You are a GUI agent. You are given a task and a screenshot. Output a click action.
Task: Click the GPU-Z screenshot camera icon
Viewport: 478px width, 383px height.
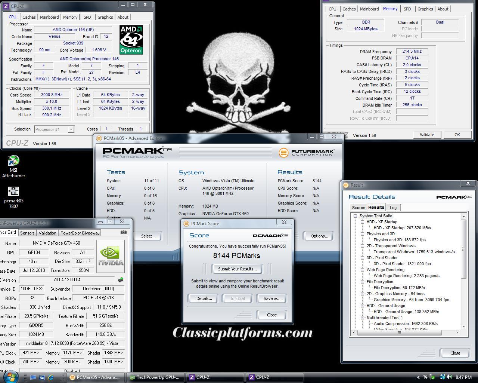[x=124, y=232]
